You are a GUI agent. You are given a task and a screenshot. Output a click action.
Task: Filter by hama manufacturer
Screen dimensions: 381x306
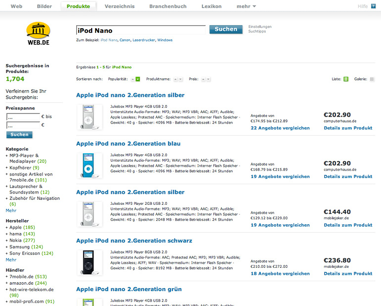coord(22,234)
